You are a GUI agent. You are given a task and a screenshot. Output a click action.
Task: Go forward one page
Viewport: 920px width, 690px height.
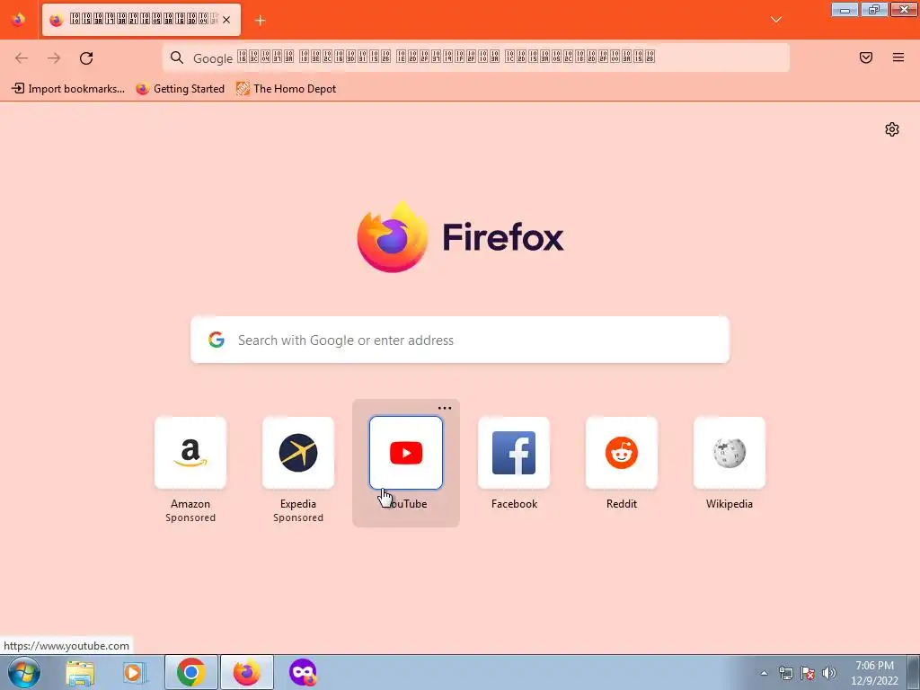click(54, 58)
